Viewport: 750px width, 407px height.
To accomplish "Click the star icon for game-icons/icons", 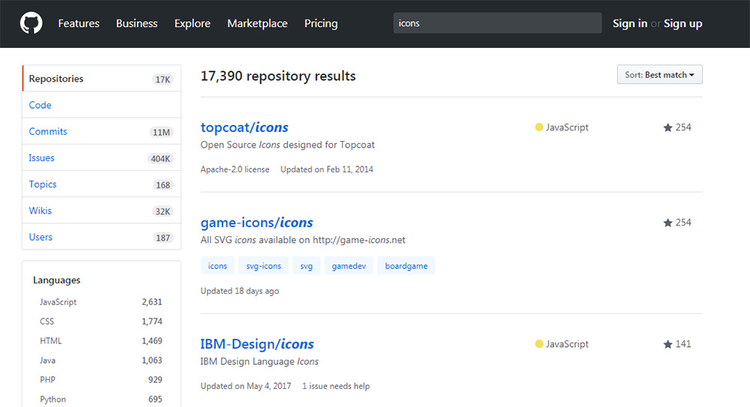I will pyautogui.click(x=667, y=223).
